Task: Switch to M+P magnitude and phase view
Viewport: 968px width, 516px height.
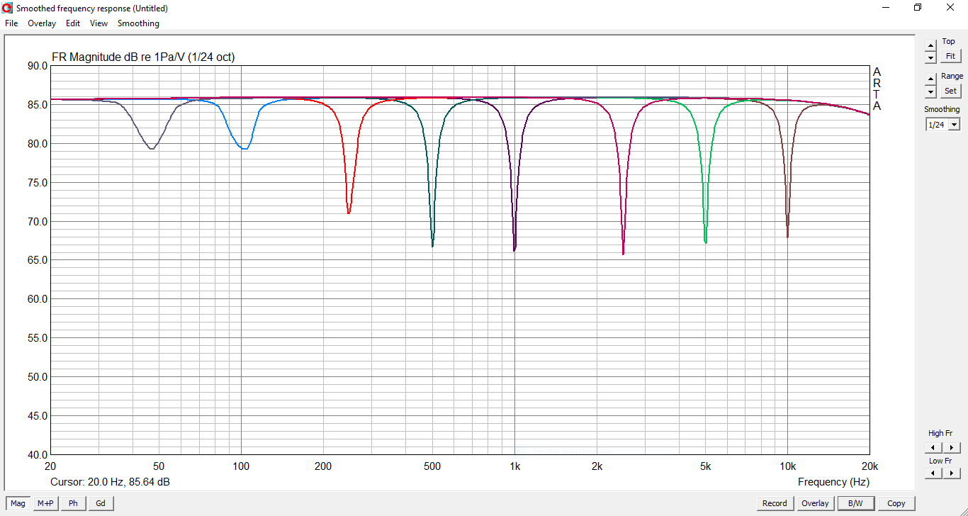Action: pos(45,503)
